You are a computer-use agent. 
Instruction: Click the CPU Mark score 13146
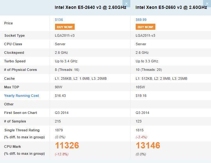(148, 145)
